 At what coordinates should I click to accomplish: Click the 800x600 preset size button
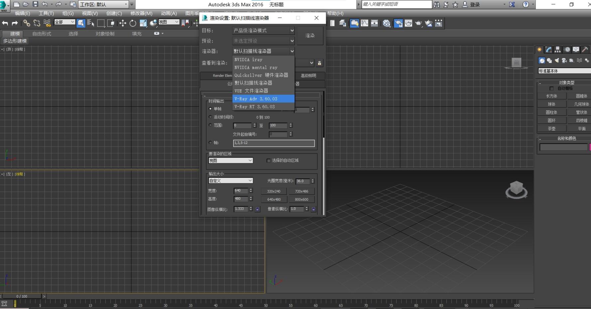pos(301,199)
